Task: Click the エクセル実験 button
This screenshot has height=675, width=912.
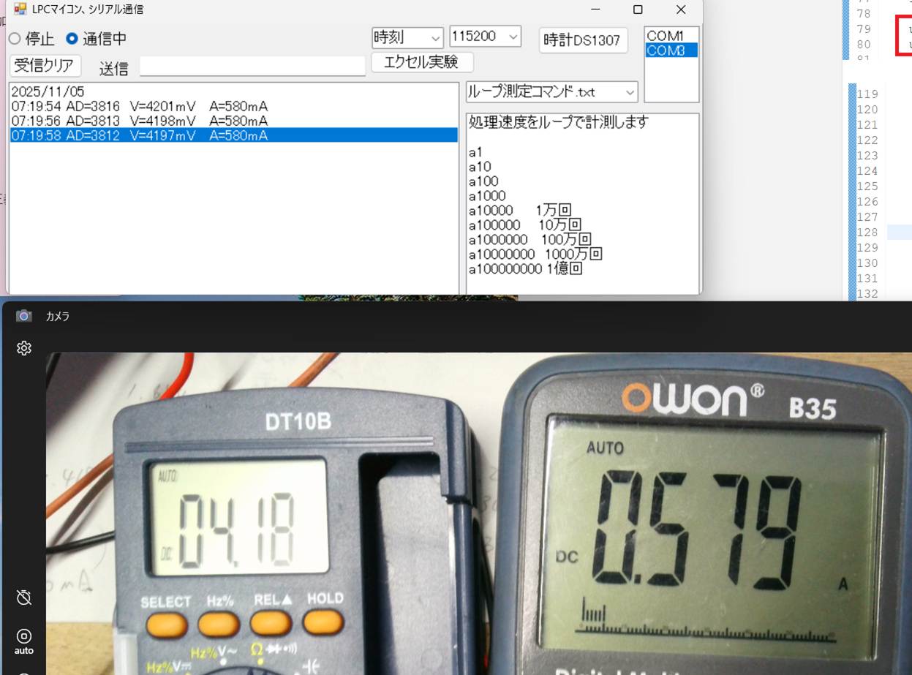Action: point(422,62)
